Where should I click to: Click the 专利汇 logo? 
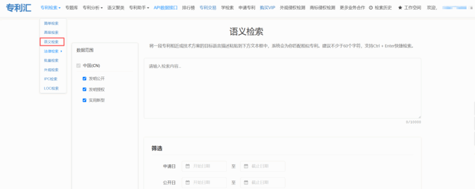18,8
